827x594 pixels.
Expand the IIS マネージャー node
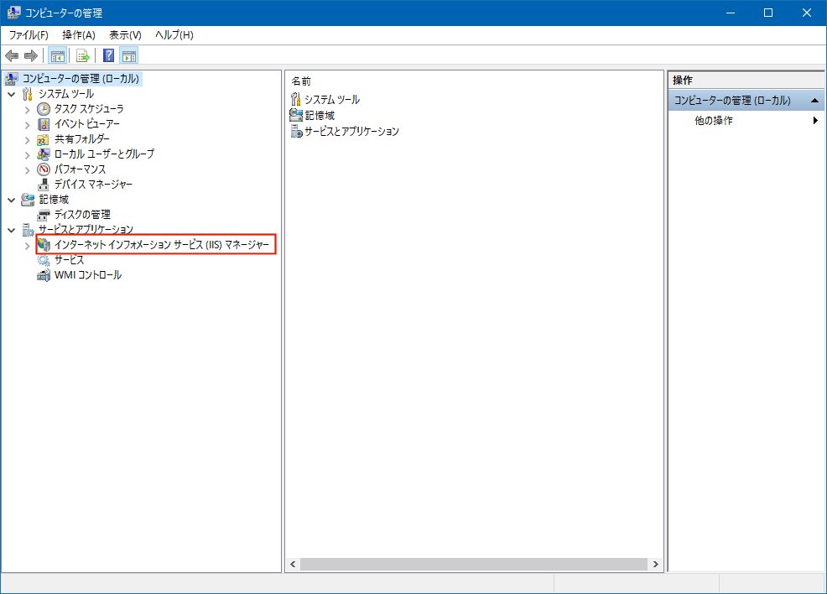coord(28,246)
